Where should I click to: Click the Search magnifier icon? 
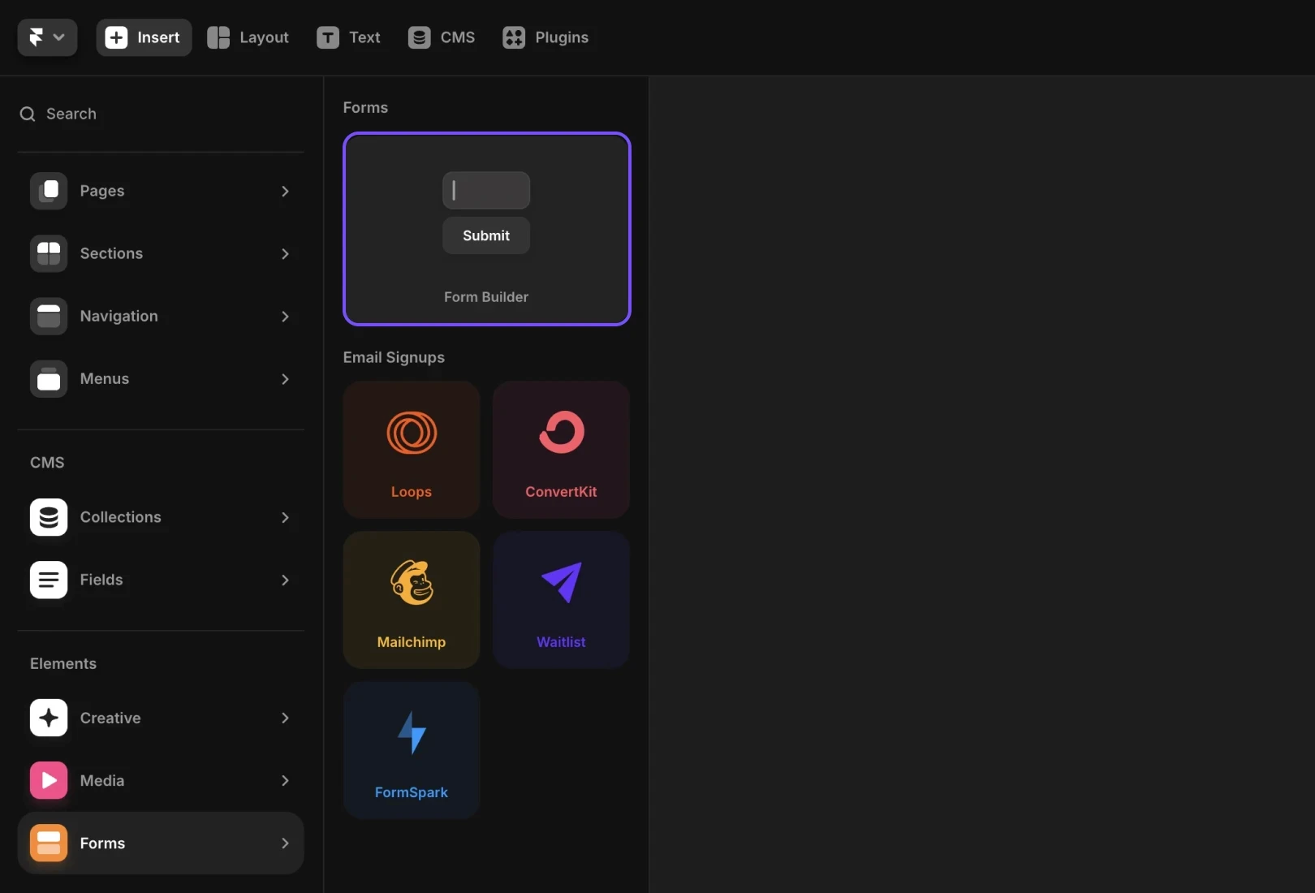[28, 114]
